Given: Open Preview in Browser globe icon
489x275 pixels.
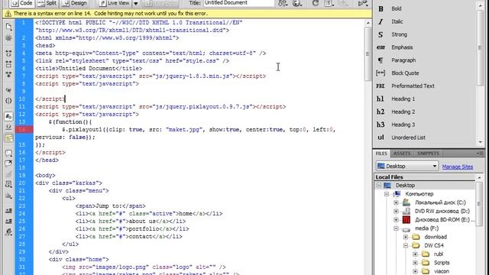Looking at the screenshot, I should click(x=297, y=3).
